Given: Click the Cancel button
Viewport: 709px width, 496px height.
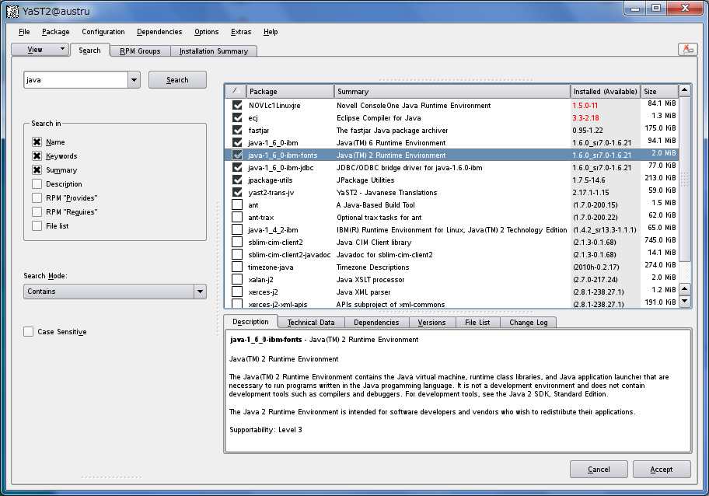Looking at the screenshot, I should pos(599,470).
